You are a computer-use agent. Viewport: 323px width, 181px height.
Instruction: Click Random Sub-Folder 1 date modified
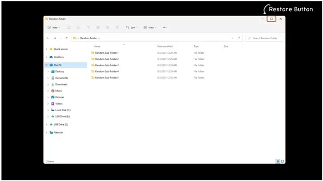point(167,53)
